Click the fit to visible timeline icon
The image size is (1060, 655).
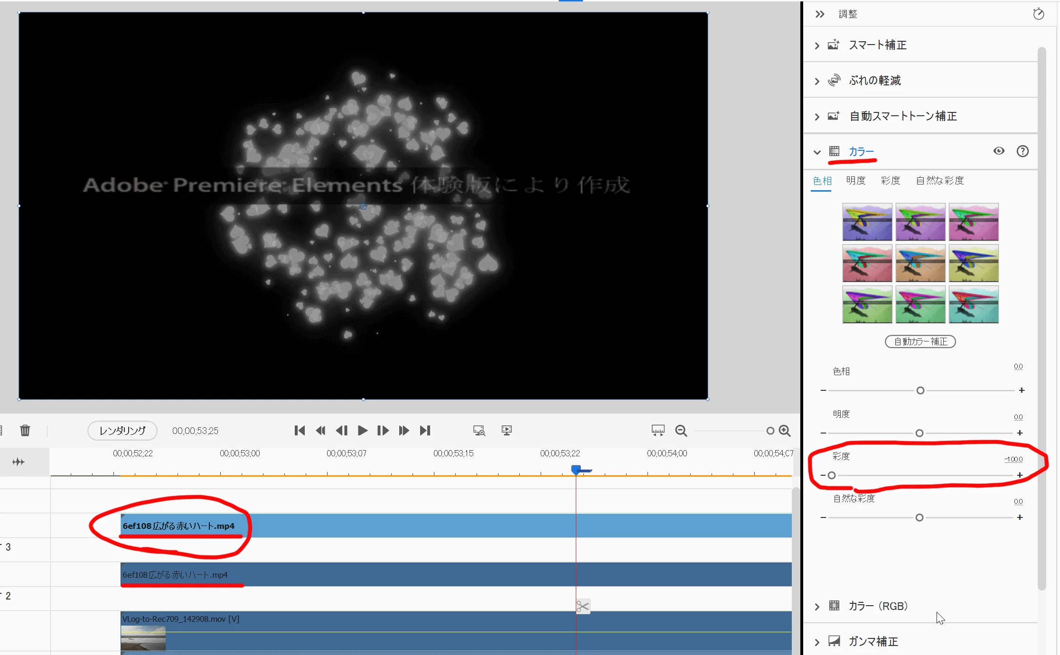(658, 430)
